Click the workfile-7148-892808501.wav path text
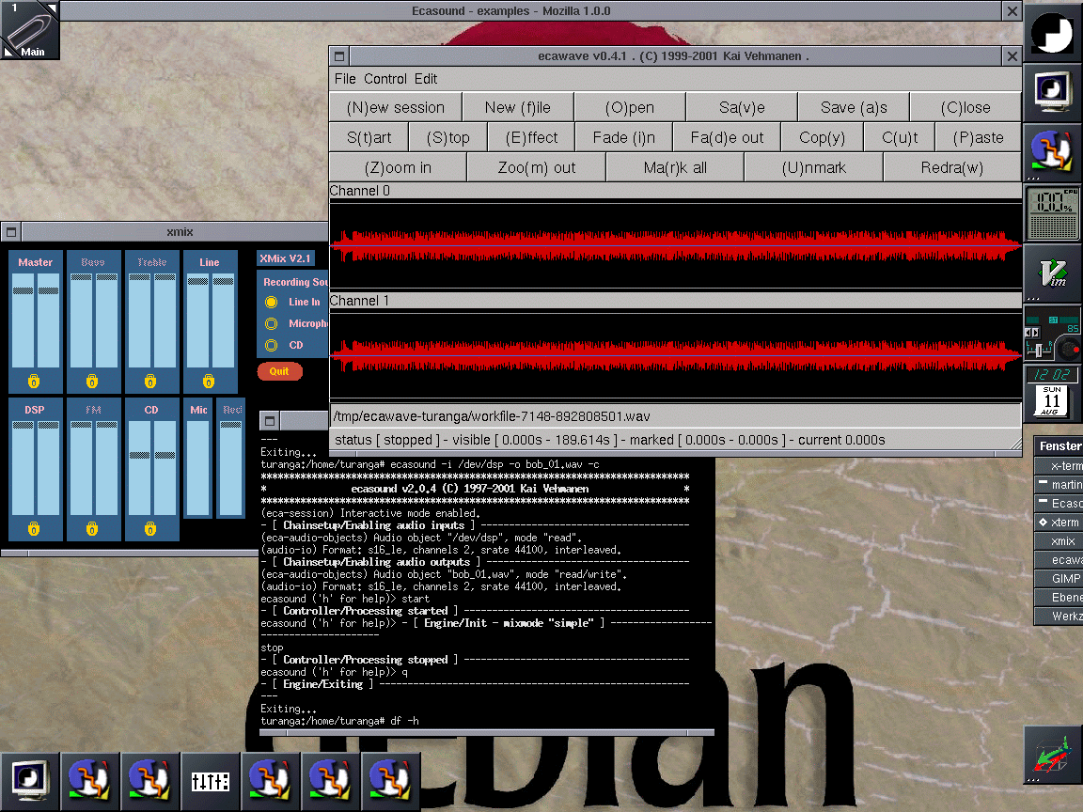The height and width of the screenshot is (812, 1083). (492, 416)
